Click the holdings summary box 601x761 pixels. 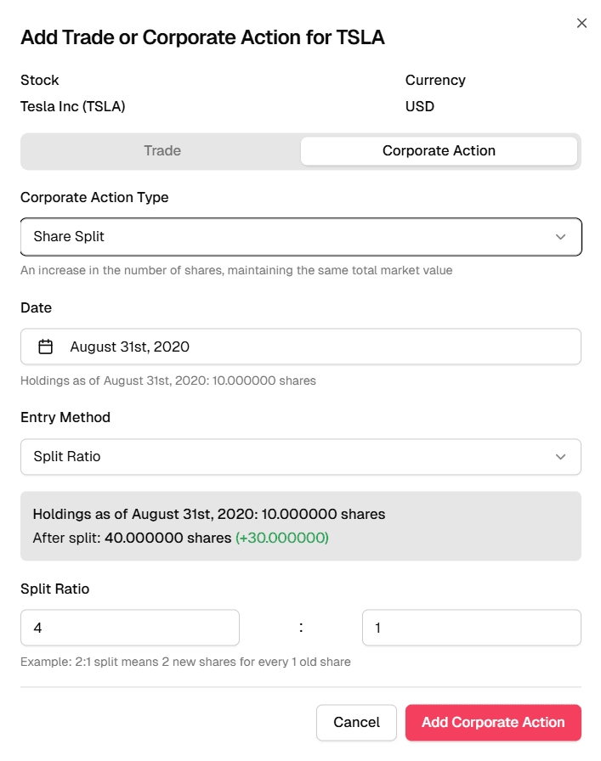pos(300,526)
